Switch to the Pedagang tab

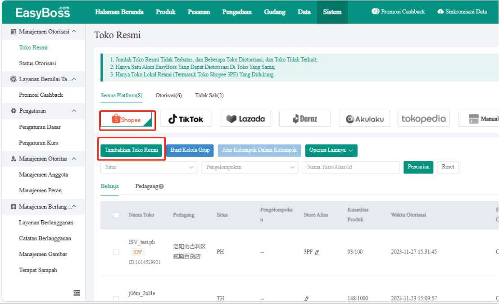[x=147, y=186]
